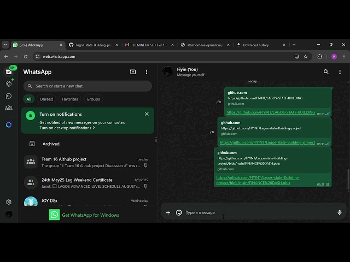Image resolution: width=350 pixels, height=262 pixels.
Task: Search within the Fiyin chat
Action: click(x=326, y=72)
